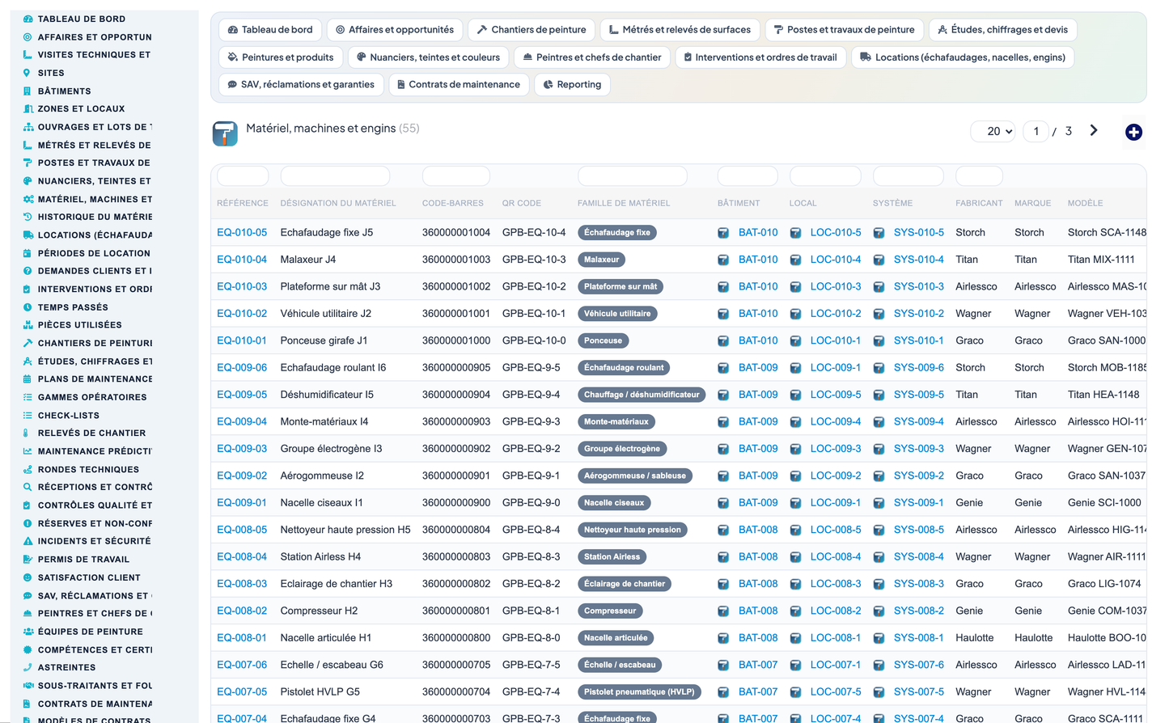Switch to Chantiers de peinture tab
This screenshot has width=1169, height=723.
[532, 30]
